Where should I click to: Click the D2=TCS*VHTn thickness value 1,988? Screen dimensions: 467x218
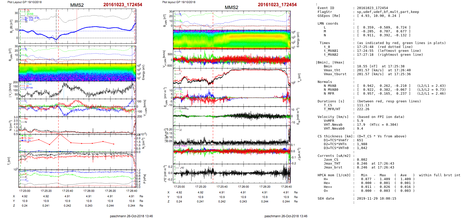point(362,144)
